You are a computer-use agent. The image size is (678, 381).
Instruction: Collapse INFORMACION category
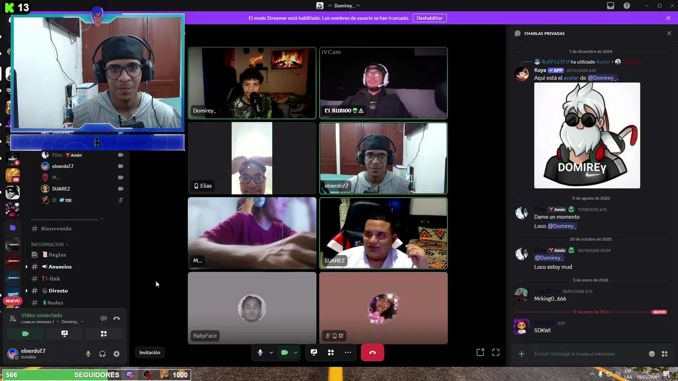(50, 244)
